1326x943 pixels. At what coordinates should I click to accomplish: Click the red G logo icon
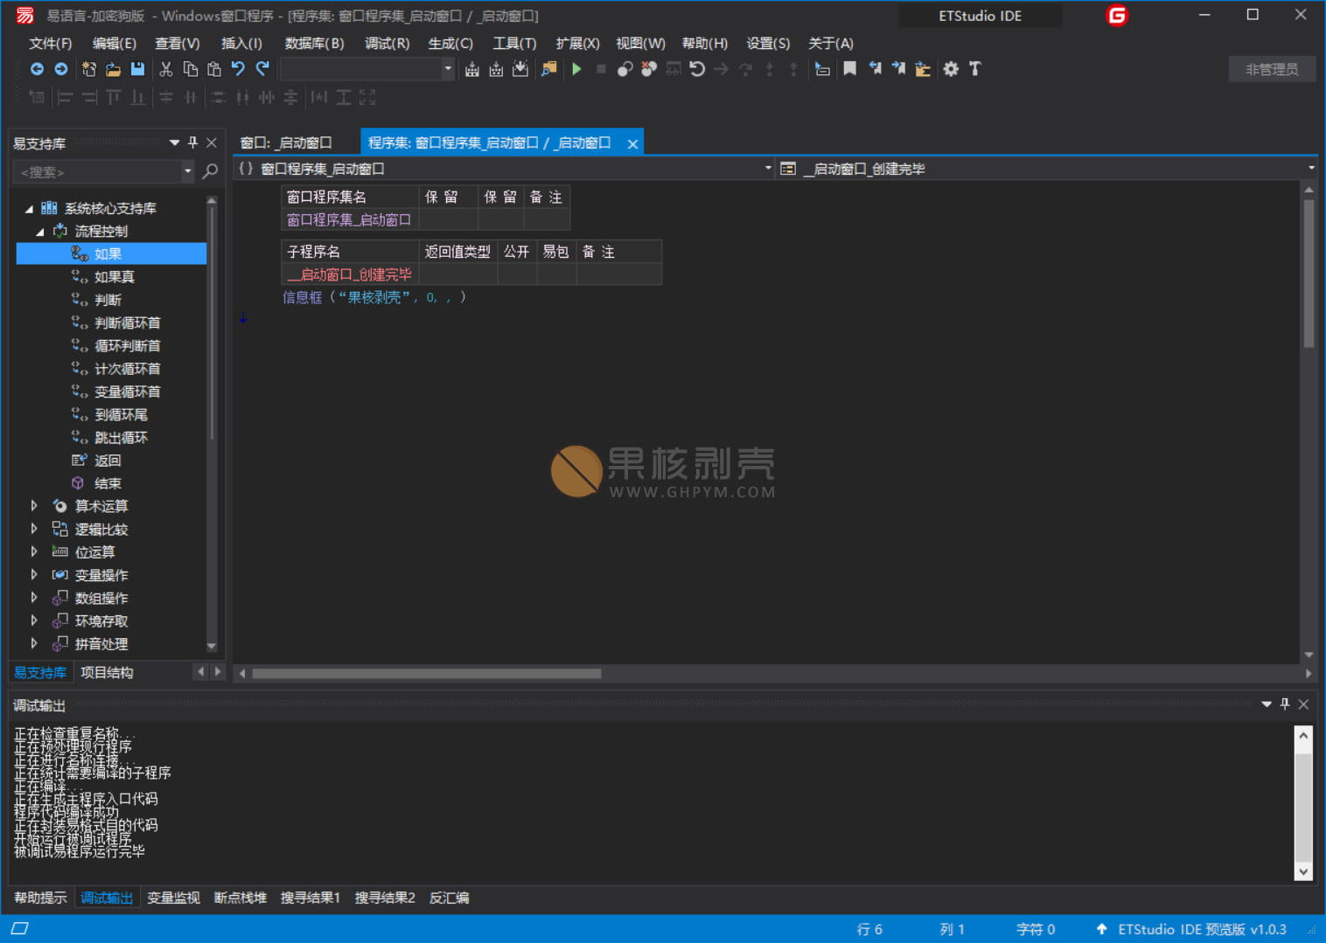tap(1117, 16)
